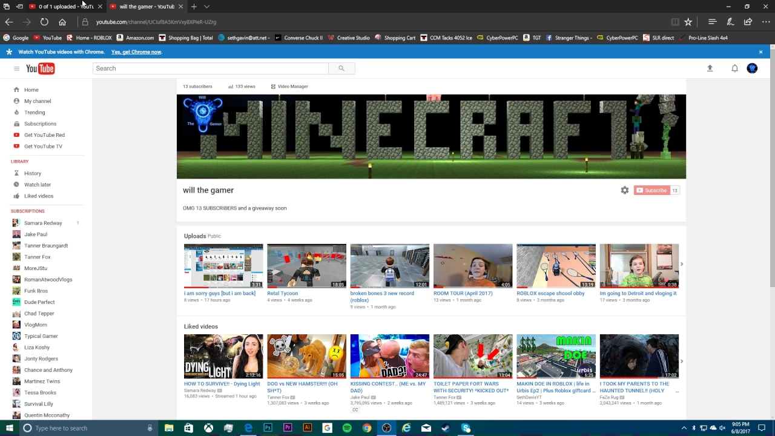Open the ROBLOX bookmark in favorites bar
775x436 pixels.
[x=89, y=38]
